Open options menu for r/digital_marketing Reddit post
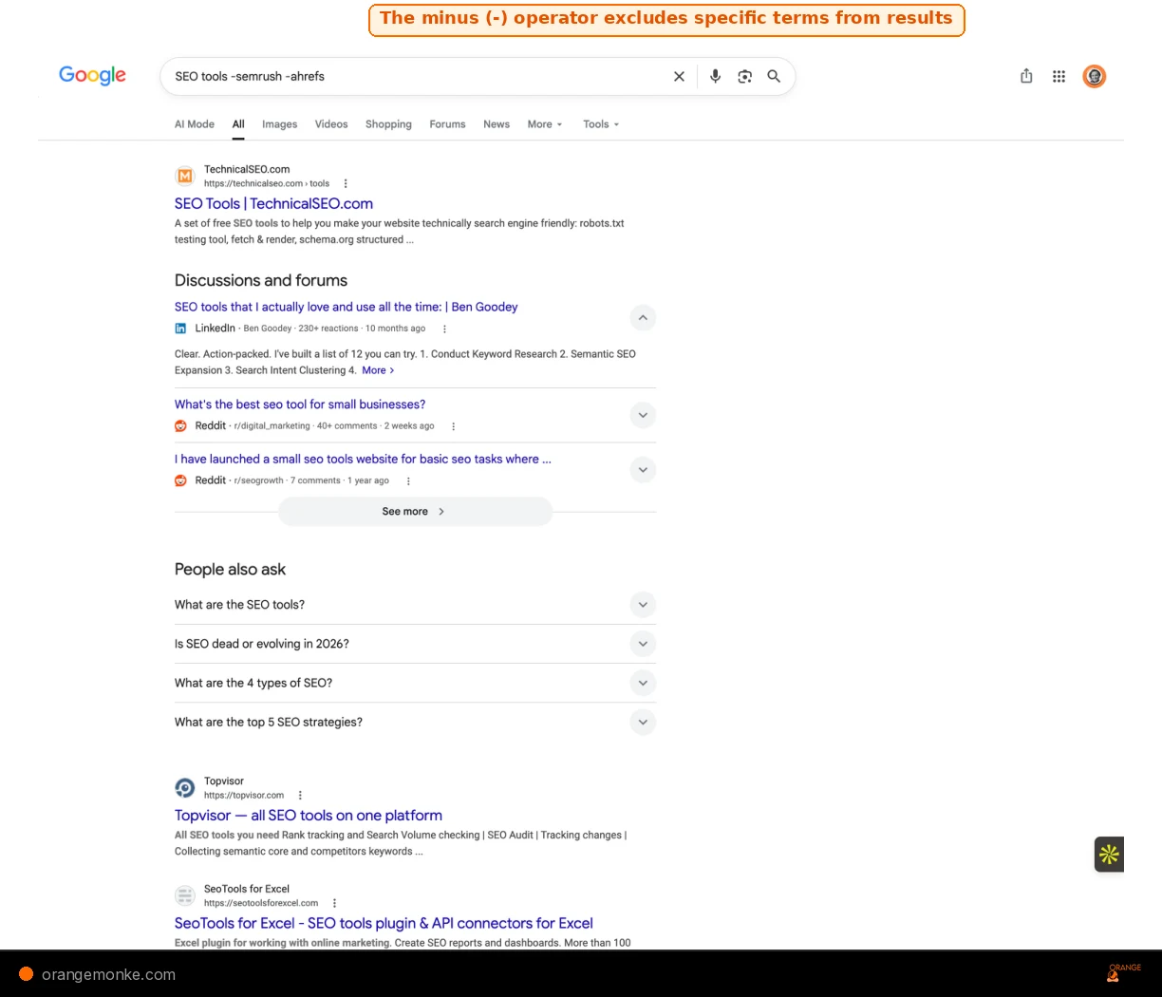1162x997 pixels. (x=453, y=426)
